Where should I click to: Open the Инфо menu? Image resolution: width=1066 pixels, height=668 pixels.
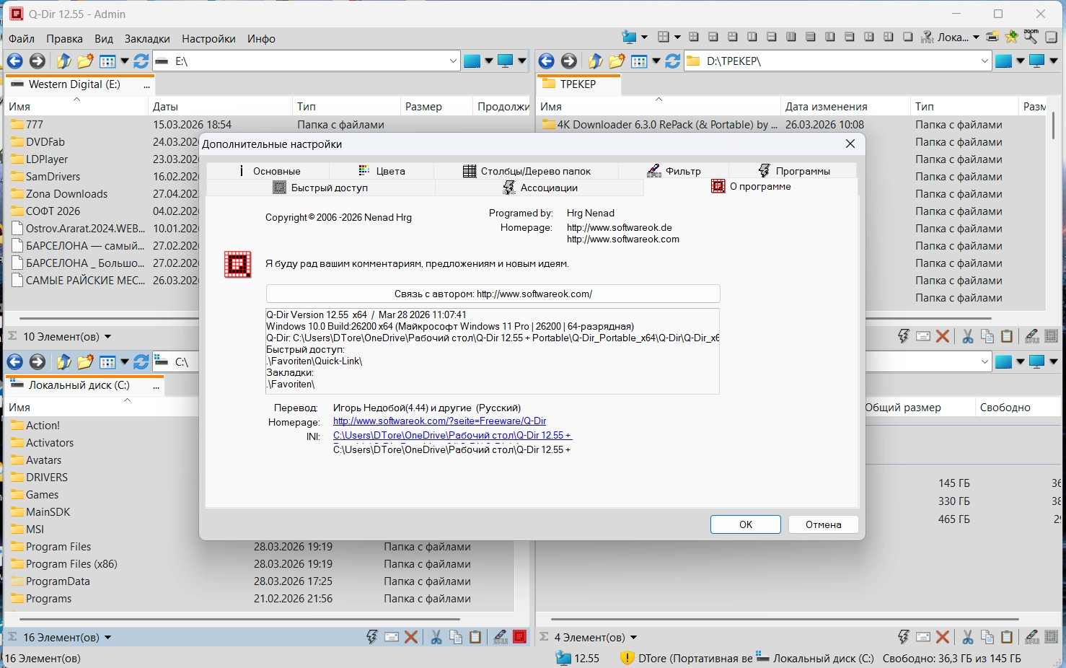point(261,39)
